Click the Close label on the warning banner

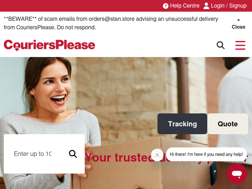tap(238, 27)
